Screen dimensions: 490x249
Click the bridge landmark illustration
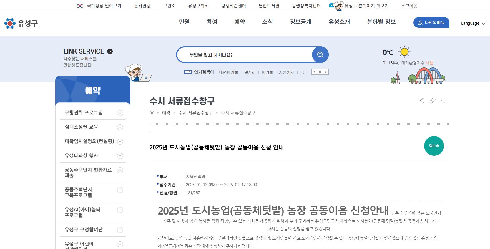(x=426, y=76)
